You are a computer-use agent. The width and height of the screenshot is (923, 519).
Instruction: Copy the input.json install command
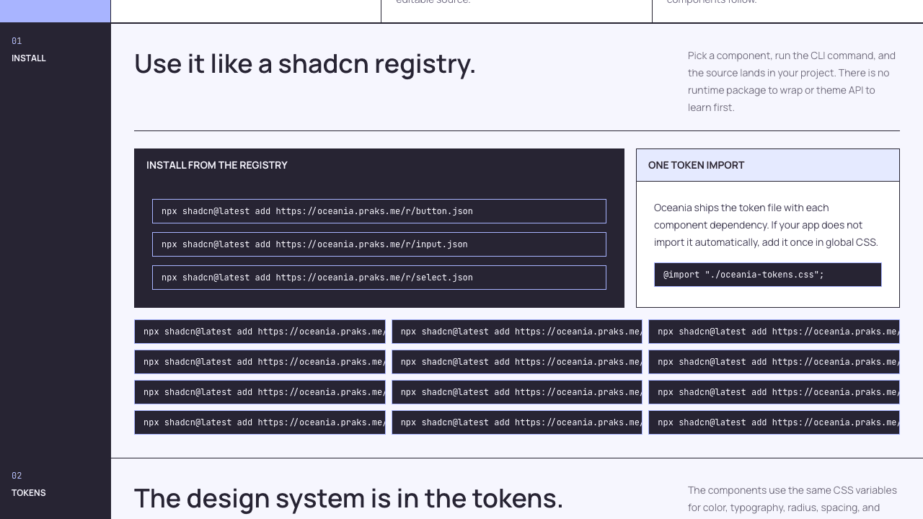coord(379,244)
